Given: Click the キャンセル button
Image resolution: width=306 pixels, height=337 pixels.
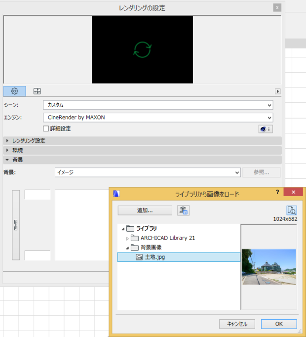Looking at the screenshot, I should 237,324.
